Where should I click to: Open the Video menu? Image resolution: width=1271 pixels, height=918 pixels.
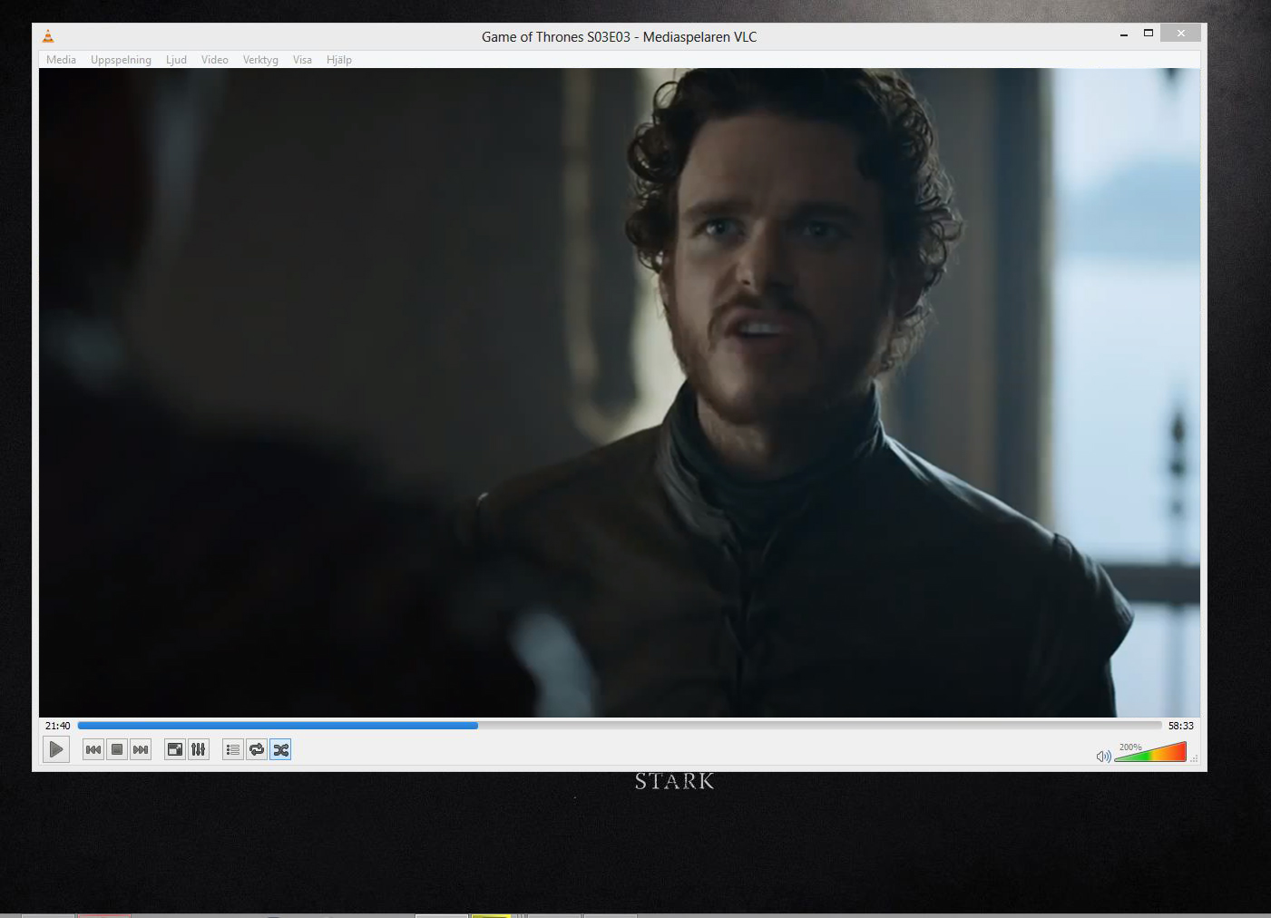tap(214, 59)
